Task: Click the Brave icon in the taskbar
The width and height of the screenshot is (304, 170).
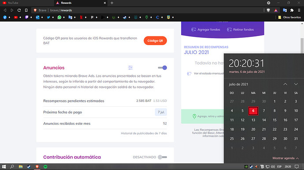Action: (37, 167)
